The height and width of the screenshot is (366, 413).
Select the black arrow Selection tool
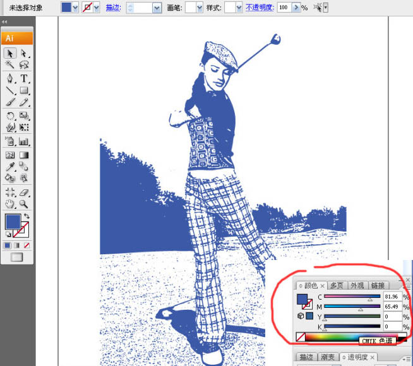pos(10,54)
